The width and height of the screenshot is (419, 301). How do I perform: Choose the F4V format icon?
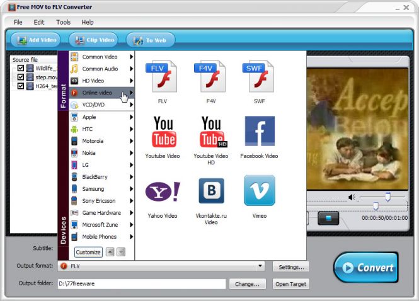click(212, 76)
